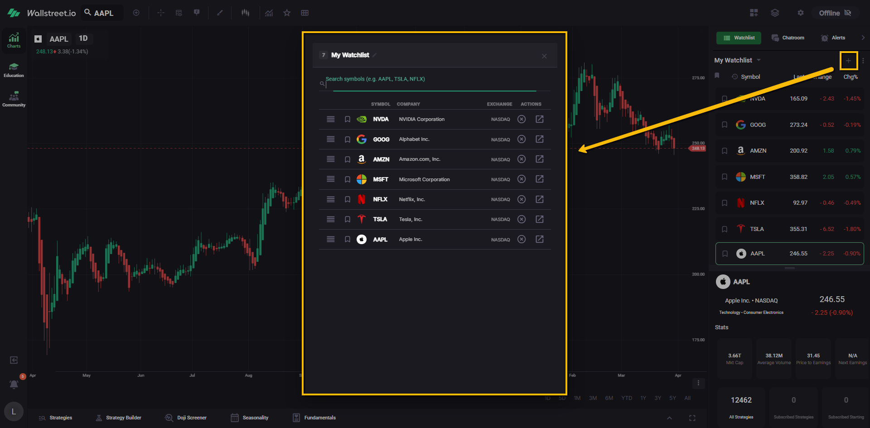Image resolution: width=870 pixels, height=428 pixels.
Task: Click drag handle for MSFT row
Action: [x=331, y=179]
